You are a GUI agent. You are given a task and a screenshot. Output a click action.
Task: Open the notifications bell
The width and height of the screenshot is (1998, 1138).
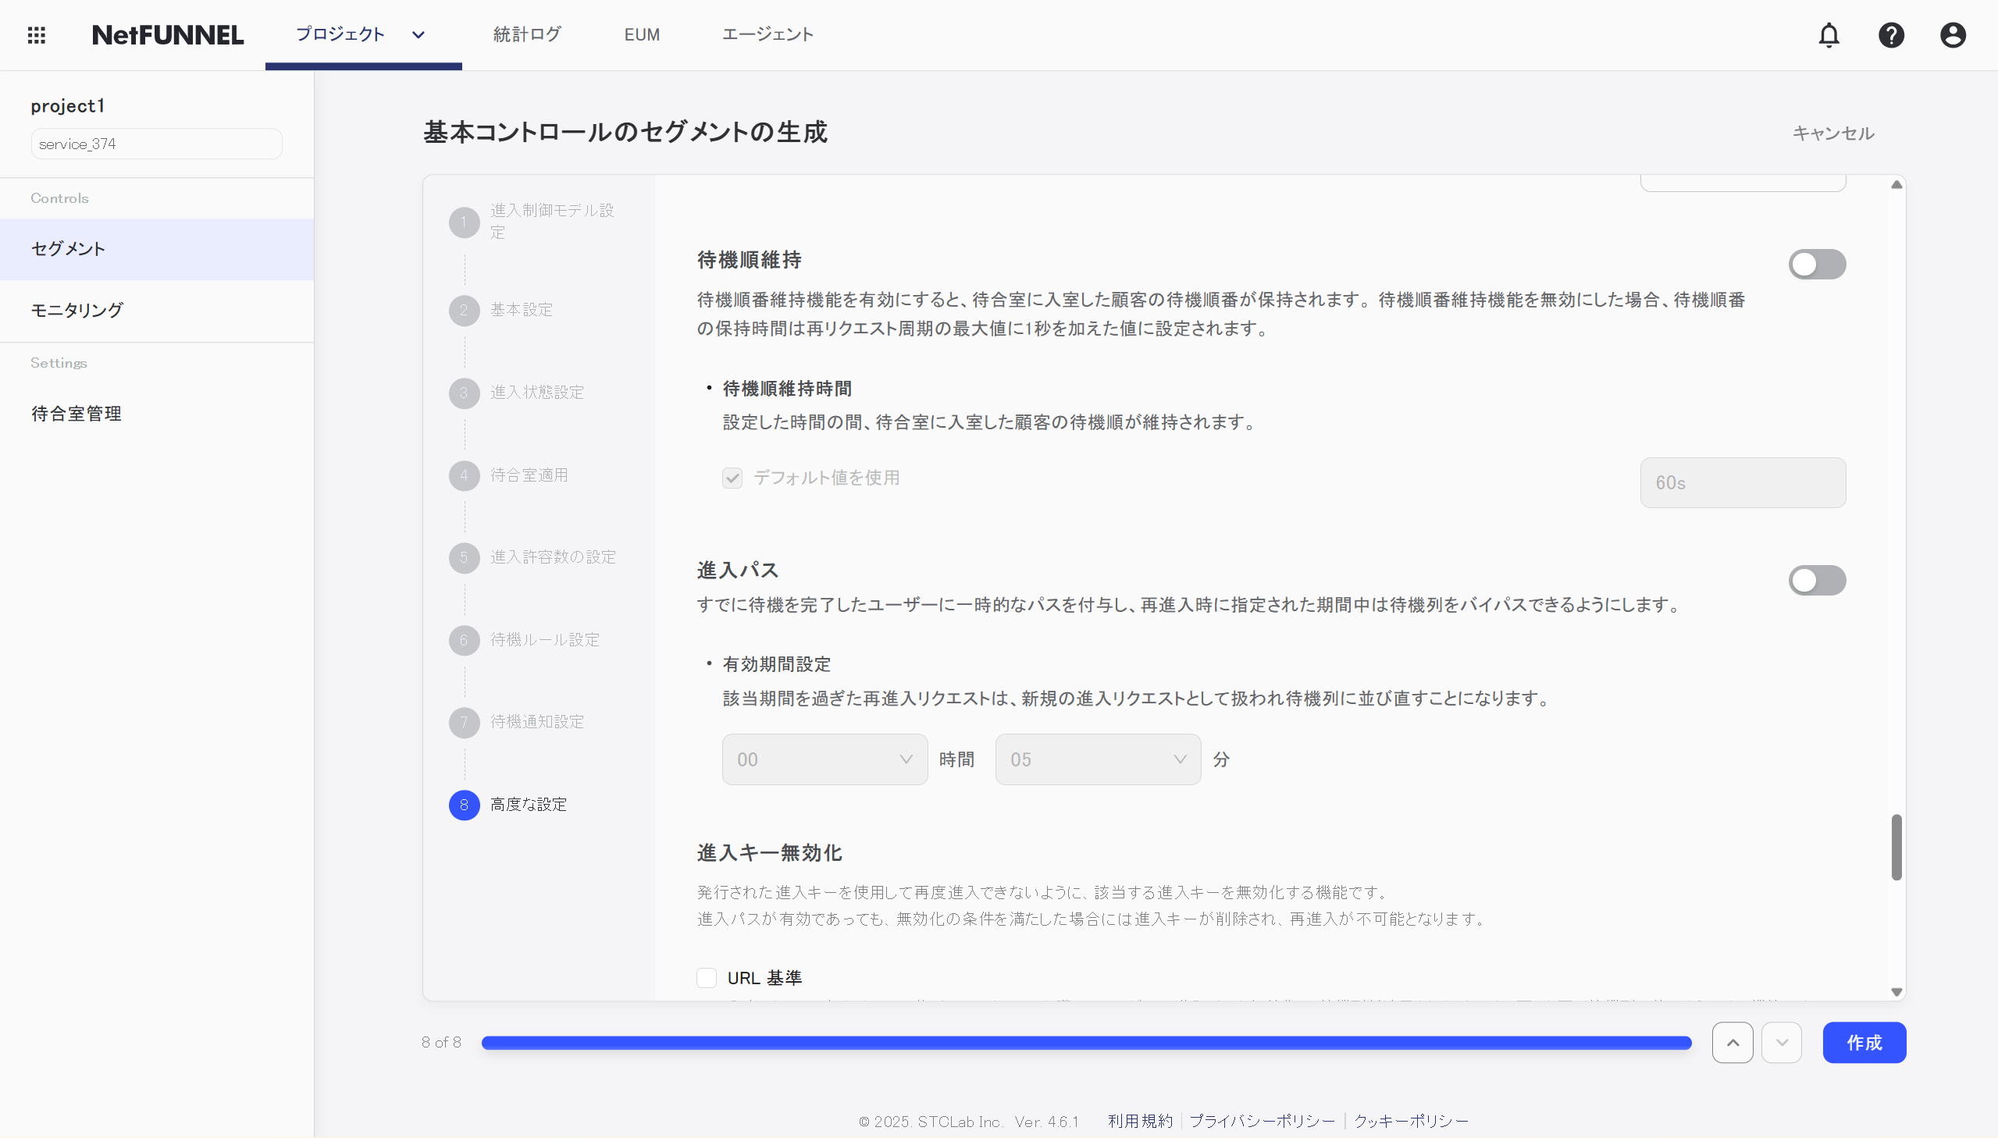tap(1829, 35)
